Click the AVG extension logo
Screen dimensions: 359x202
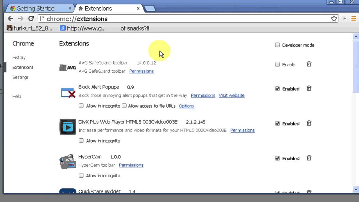pos(68,67)
